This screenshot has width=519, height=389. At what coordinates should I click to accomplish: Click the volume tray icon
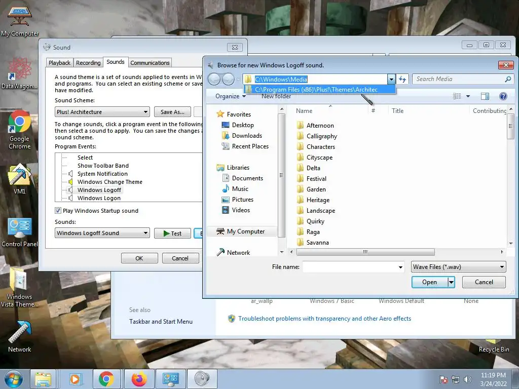[468, 379]
